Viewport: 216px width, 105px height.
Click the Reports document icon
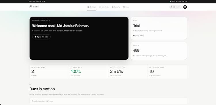[113, 7]
